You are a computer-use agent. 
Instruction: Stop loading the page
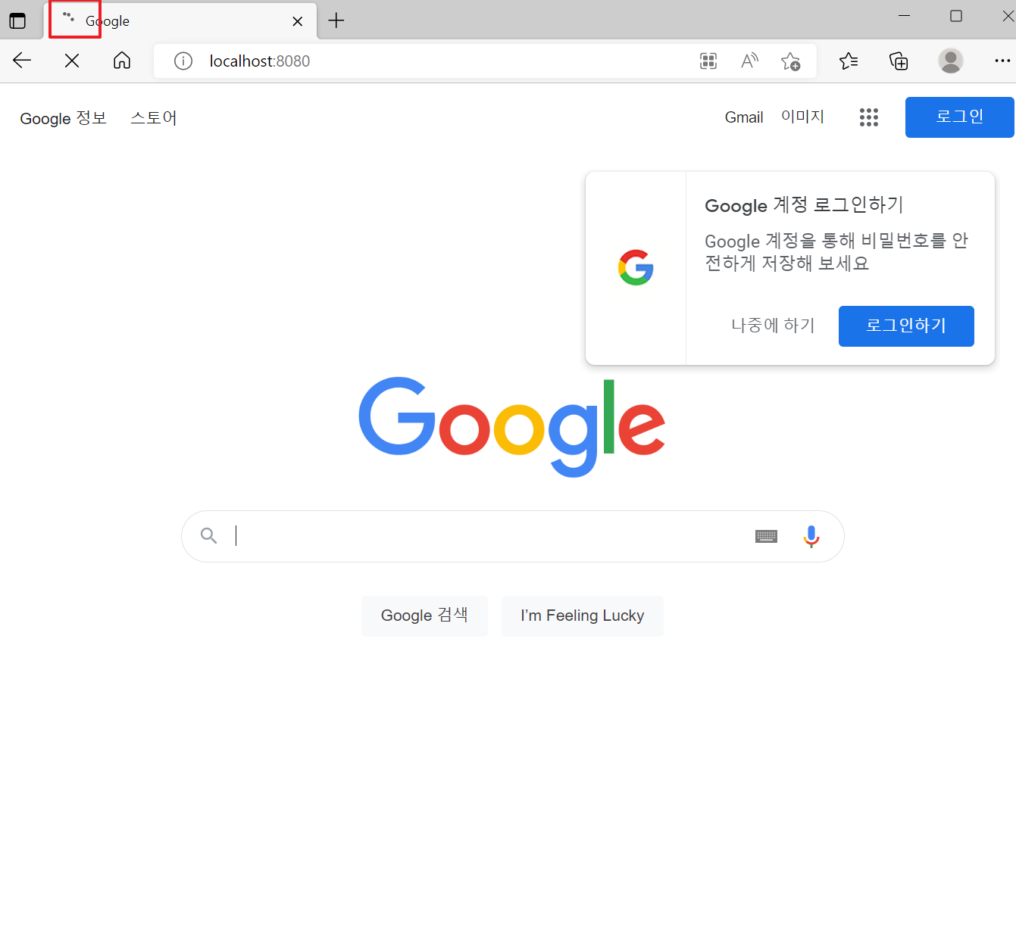point(72,61)
